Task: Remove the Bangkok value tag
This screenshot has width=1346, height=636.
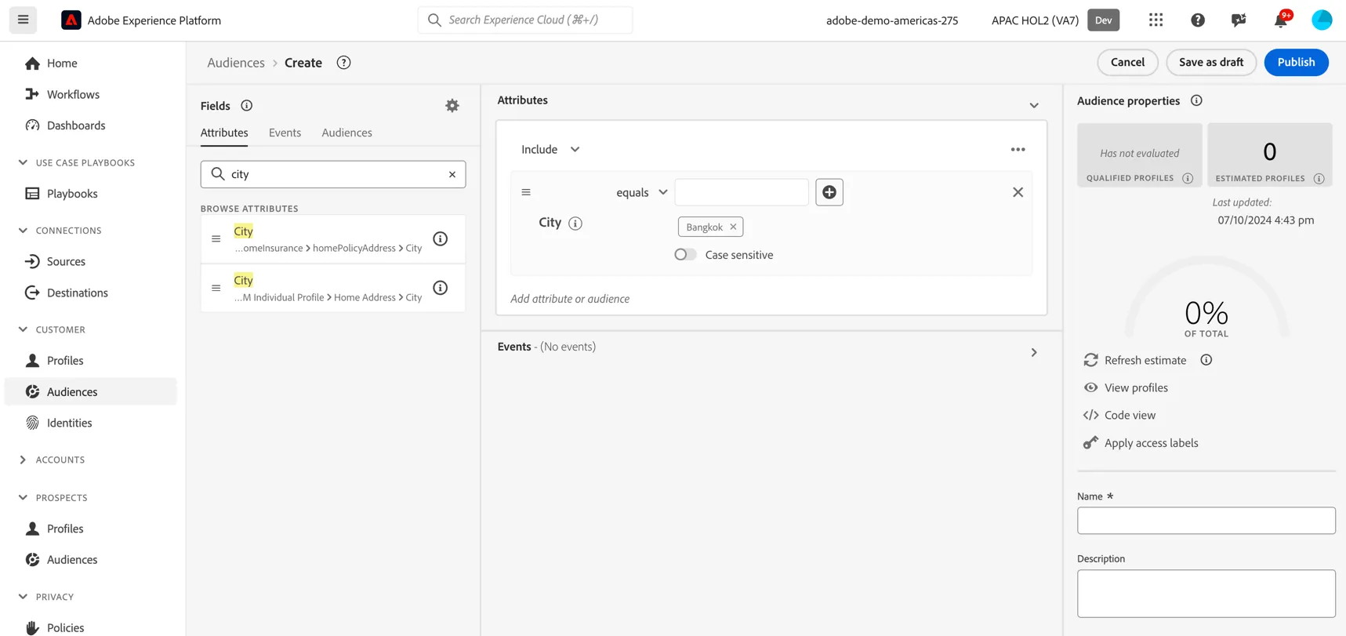Action: coord(733,227)
